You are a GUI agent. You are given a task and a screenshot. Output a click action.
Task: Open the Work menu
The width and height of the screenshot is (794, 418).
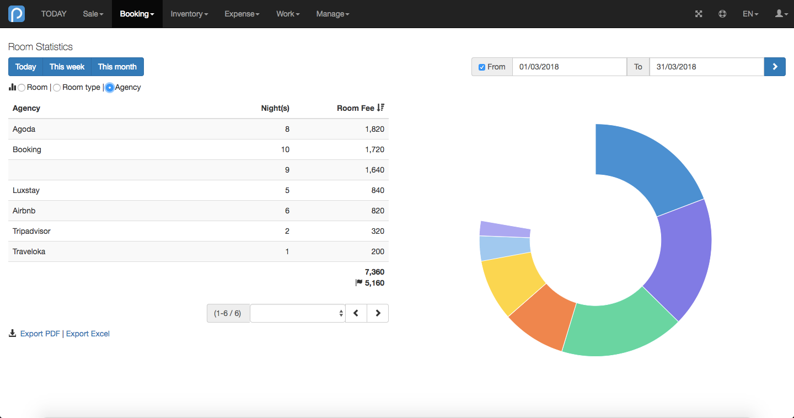pyautogui.click(x=288, y=14)
